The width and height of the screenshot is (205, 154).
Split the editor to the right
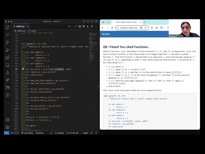(92, 26)
